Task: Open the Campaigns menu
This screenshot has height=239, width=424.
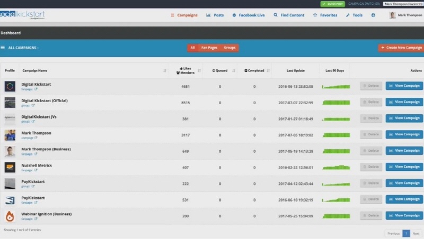Action: pos(184,15)
